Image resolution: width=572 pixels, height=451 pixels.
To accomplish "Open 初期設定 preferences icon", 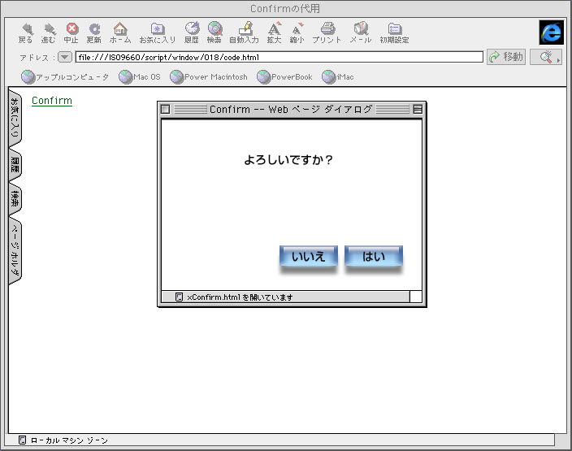I will (395, 29).
